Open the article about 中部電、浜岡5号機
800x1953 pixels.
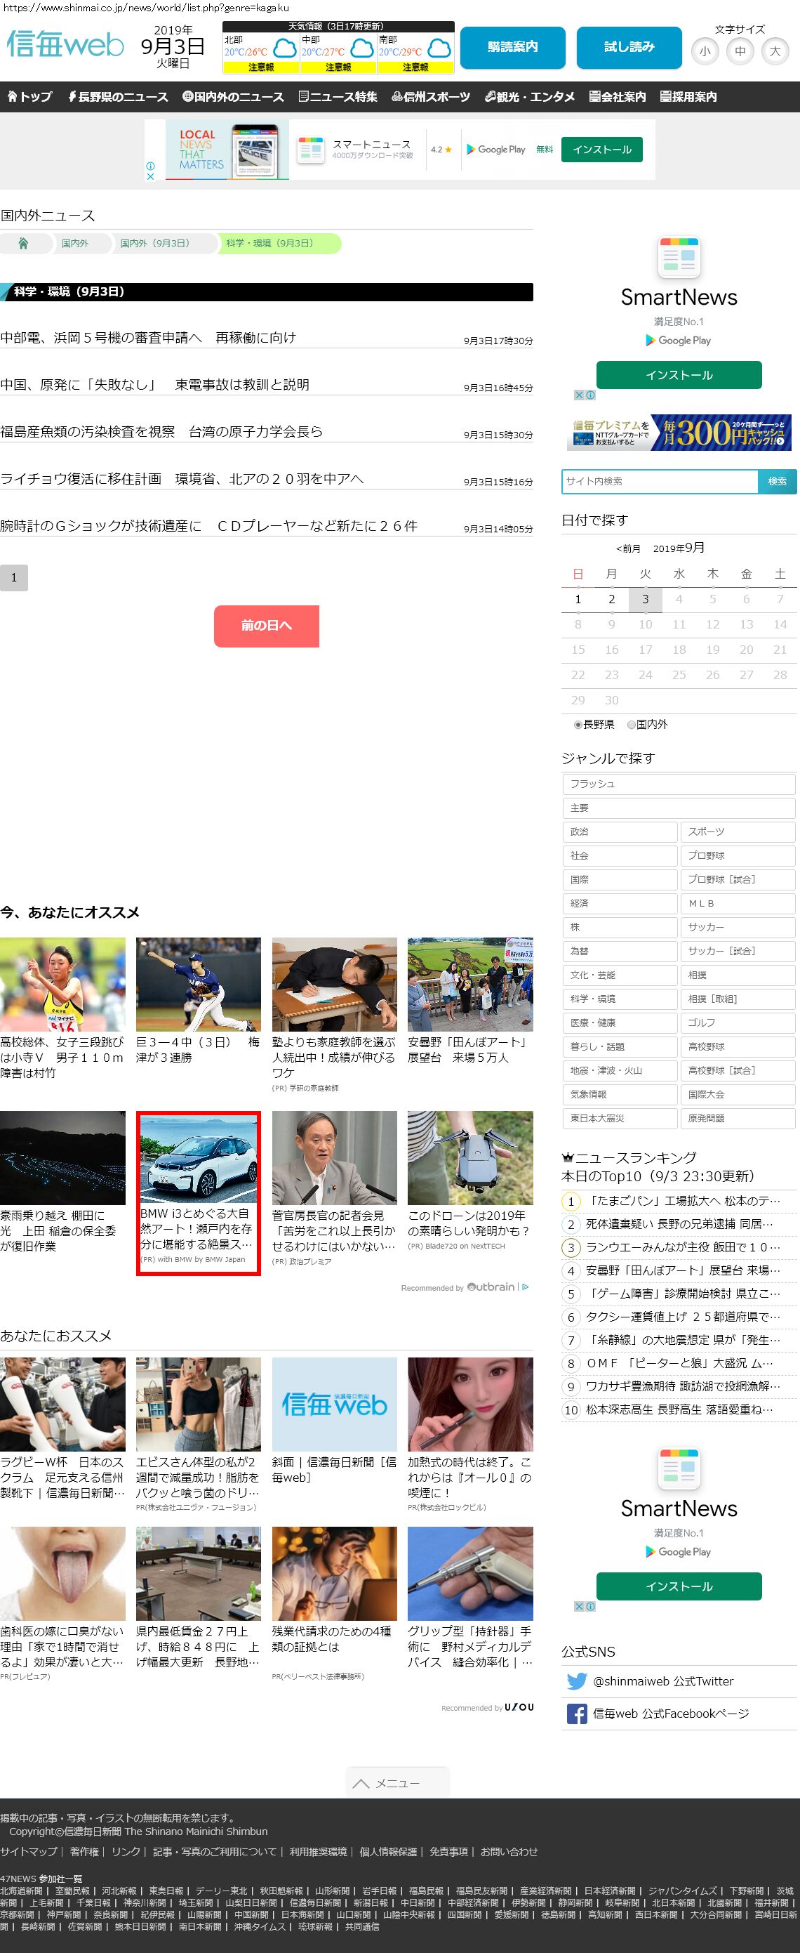pos(149,337)
